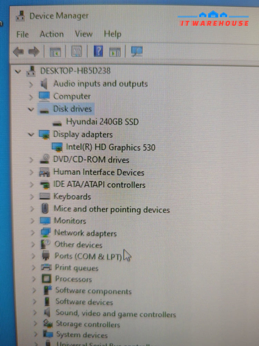This screenshot has height=346, width=259.
Task: Expand the Processors category
Action: point(34,279)
